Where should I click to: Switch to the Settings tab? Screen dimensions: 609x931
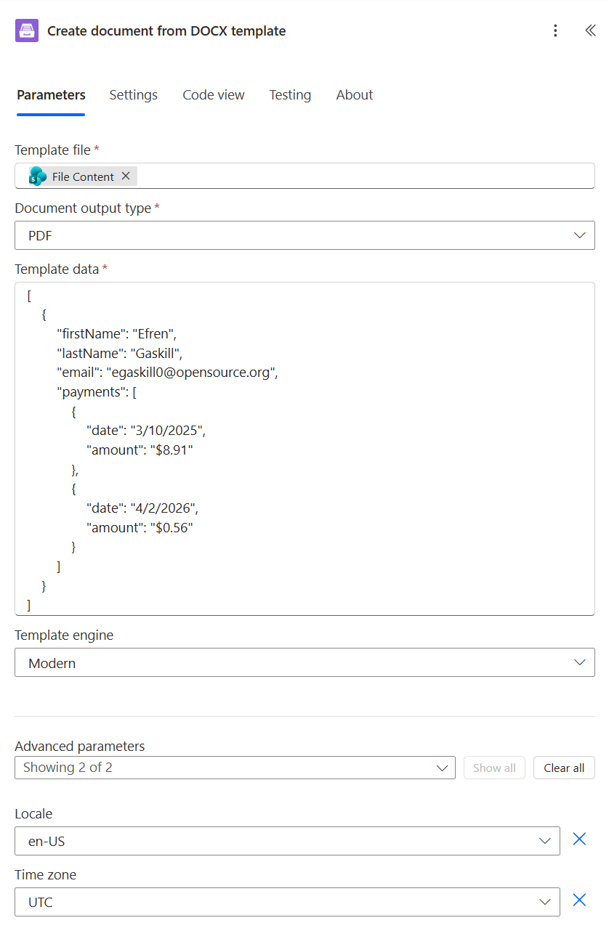pos(133,94)
